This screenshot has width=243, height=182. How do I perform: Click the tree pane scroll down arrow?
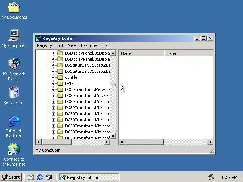click(x=113, y=136)
